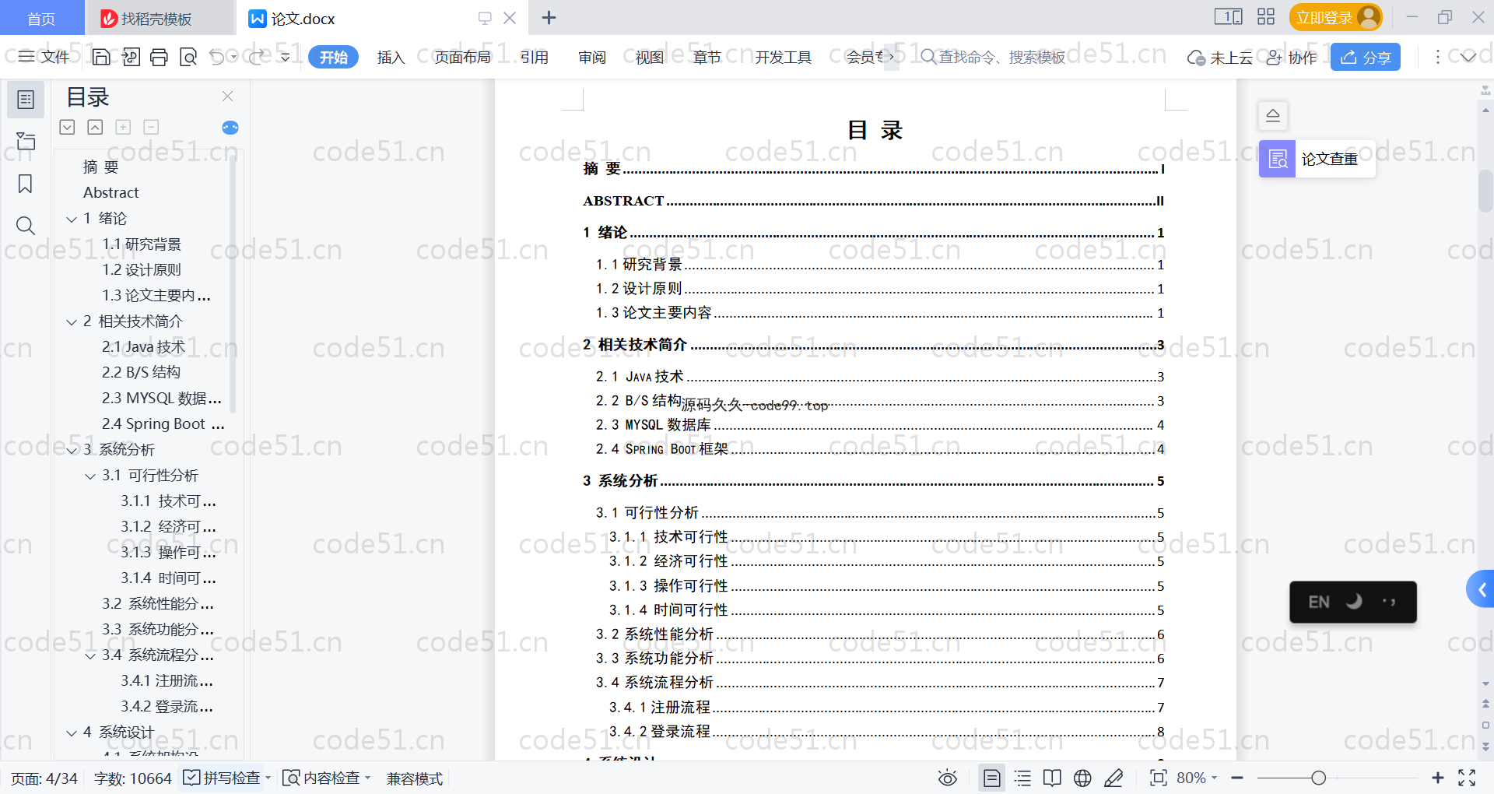This screenshot has height=794, width=1494.
Task: Select the 页面布局 ribbon tab
Action: click(462, 57)
